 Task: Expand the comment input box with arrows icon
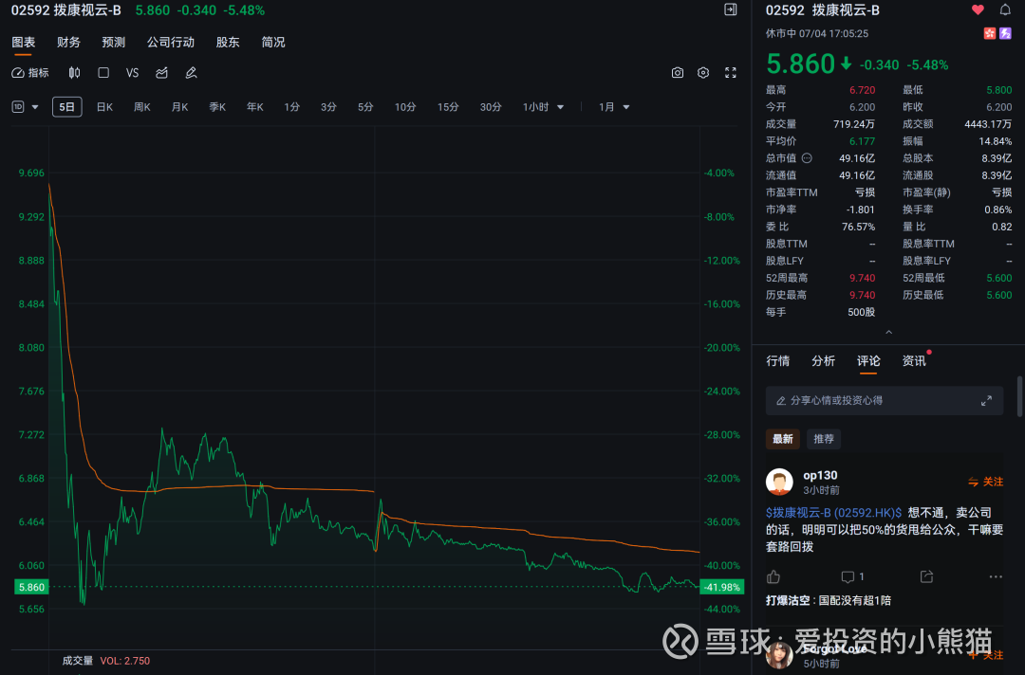point(986,401)
